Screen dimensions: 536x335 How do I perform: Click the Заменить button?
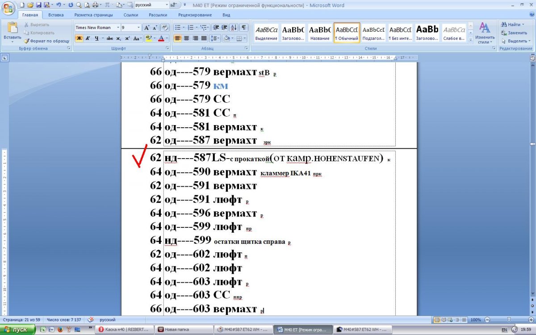(x=514, y=33)
